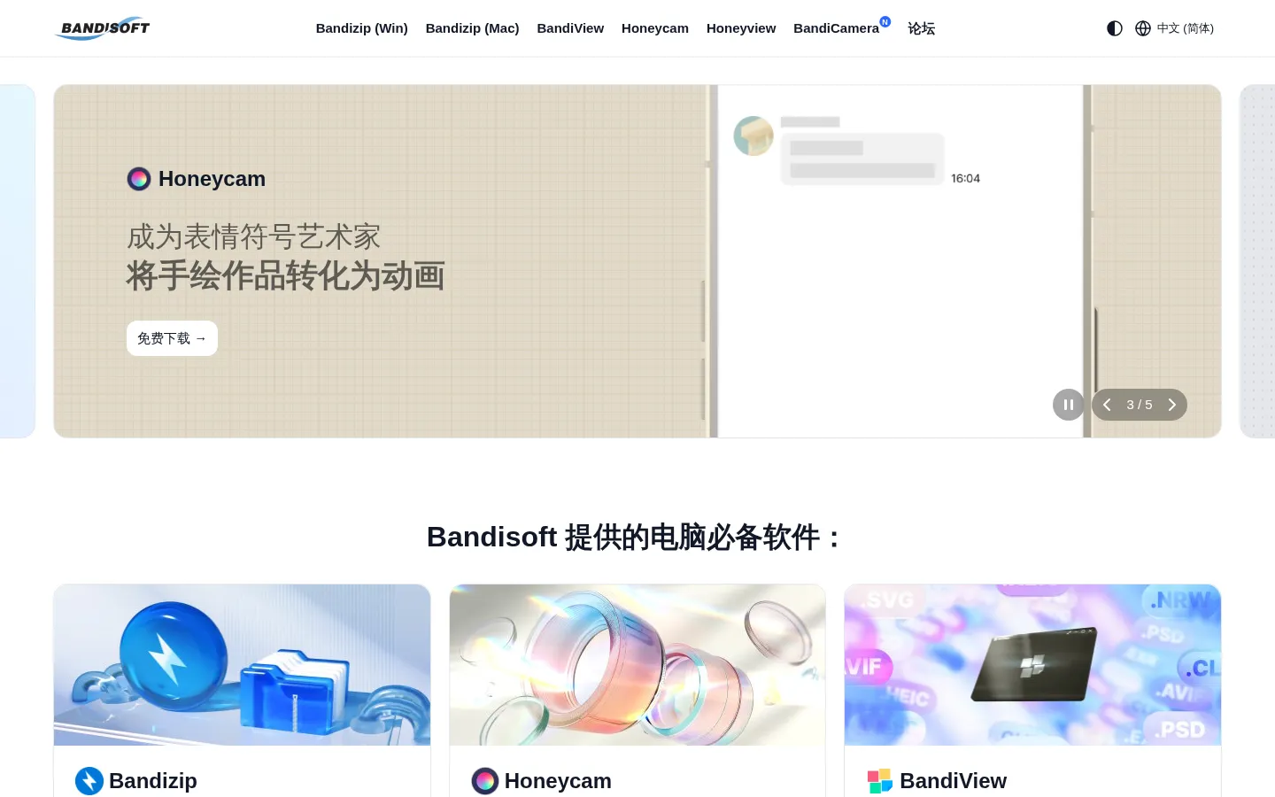Click the chat avatar in banner preview
This screenshot has width=1275, height=797.
click(753, 135)
